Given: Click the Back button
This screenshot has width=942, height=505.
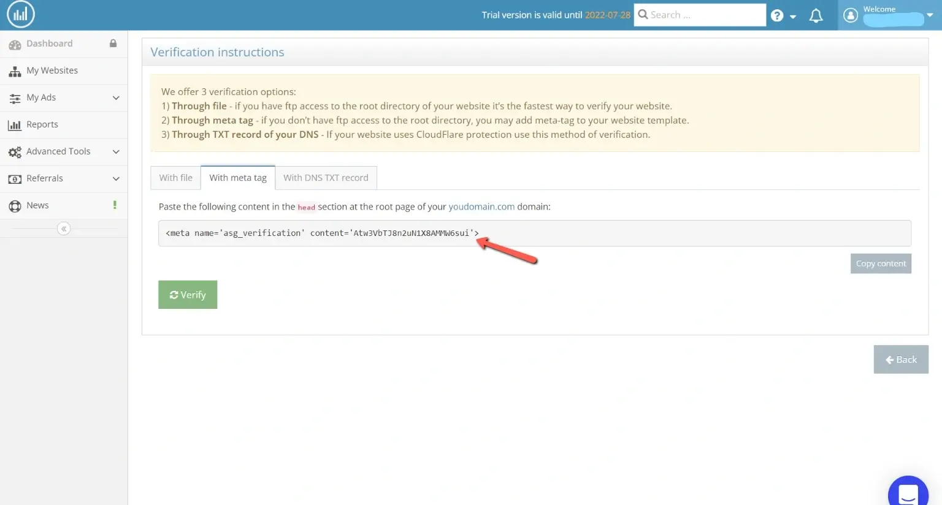Looking at the screenshot, I should coord(901,360).
